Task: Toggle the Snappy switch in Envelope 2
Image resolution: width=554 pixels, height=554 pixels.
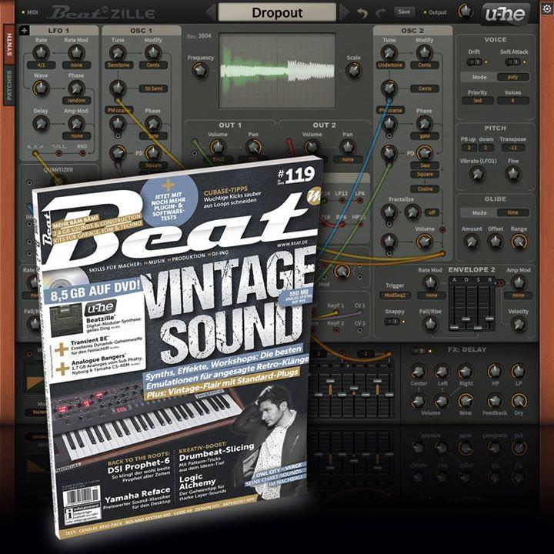Action: (x=392, y=322)
